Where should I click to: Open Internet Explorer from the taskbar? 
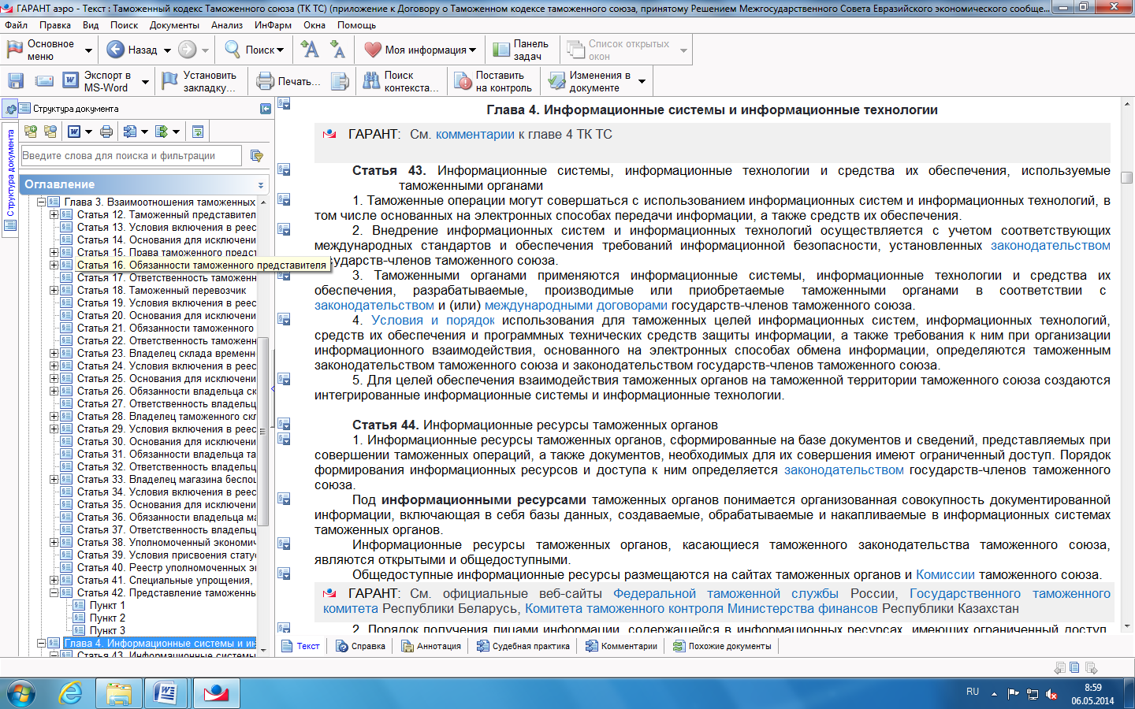(x=71, y=693)
